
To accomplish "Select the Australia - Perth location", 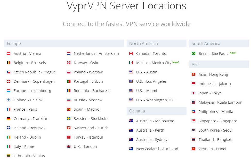I will click(x=150, y=130).
